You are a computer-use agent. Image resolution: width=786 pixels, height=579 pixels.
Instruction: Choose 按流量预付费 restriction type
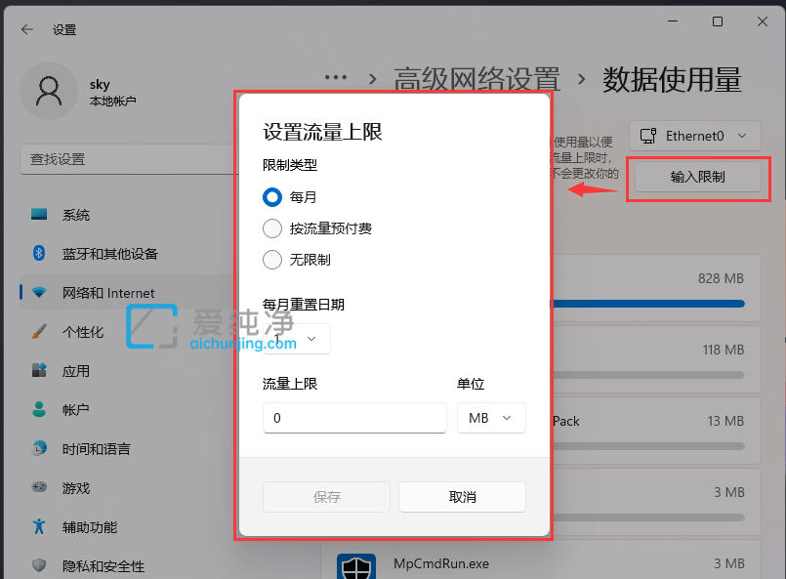click(x=271, y=227)
